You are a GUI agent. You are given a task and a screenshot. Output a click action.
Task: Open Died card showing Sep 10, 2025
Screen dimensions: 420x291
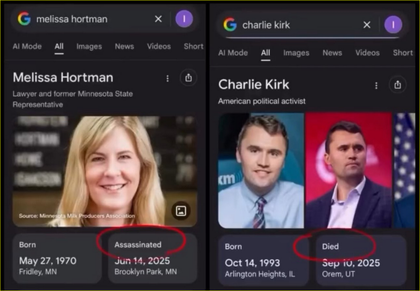tap(361, 260)
